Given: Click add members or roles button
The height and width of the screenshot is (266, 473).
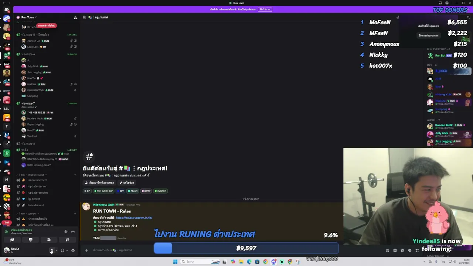Looking at the screenshot, I should (x=99, y=183).
